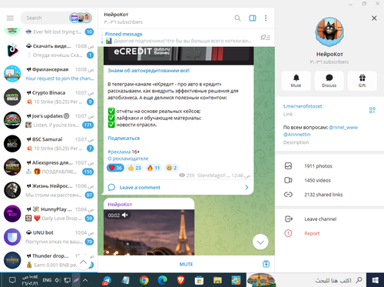Open the Aliexspress для... chat
The image size is (384, 287).
point(48,167)
